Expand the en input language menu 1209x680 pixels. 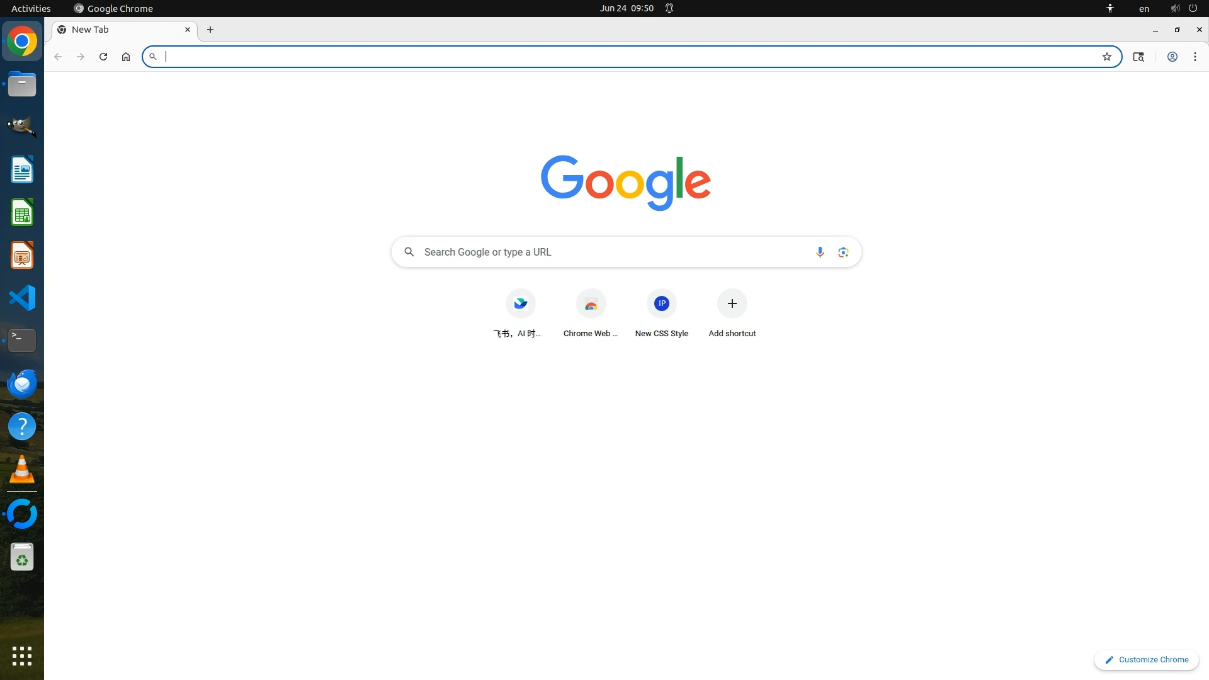coord(1144,8)
